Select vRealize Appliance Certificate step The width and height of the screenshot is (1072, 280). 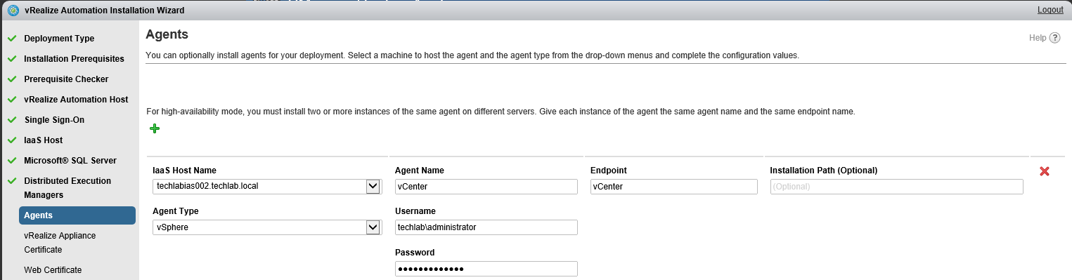coord(60,243)
